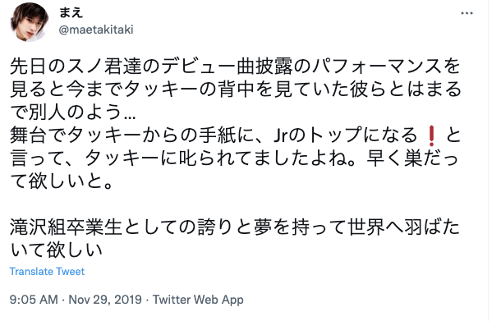
Task: Click the Twitter Web App source link
Action: tap(198, 300)
